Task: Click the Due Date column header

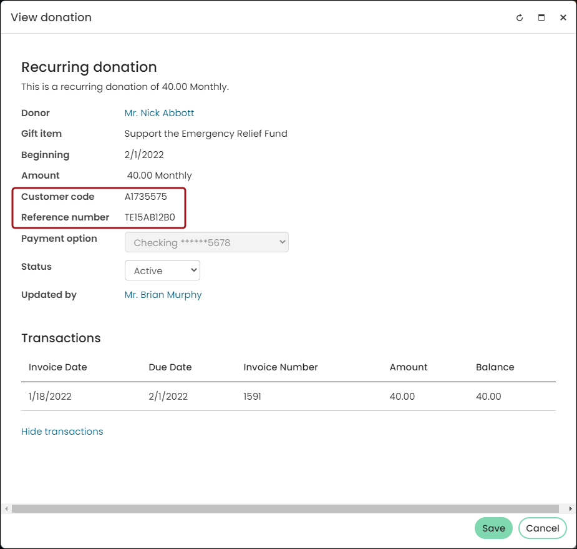Action: (170, 367)
